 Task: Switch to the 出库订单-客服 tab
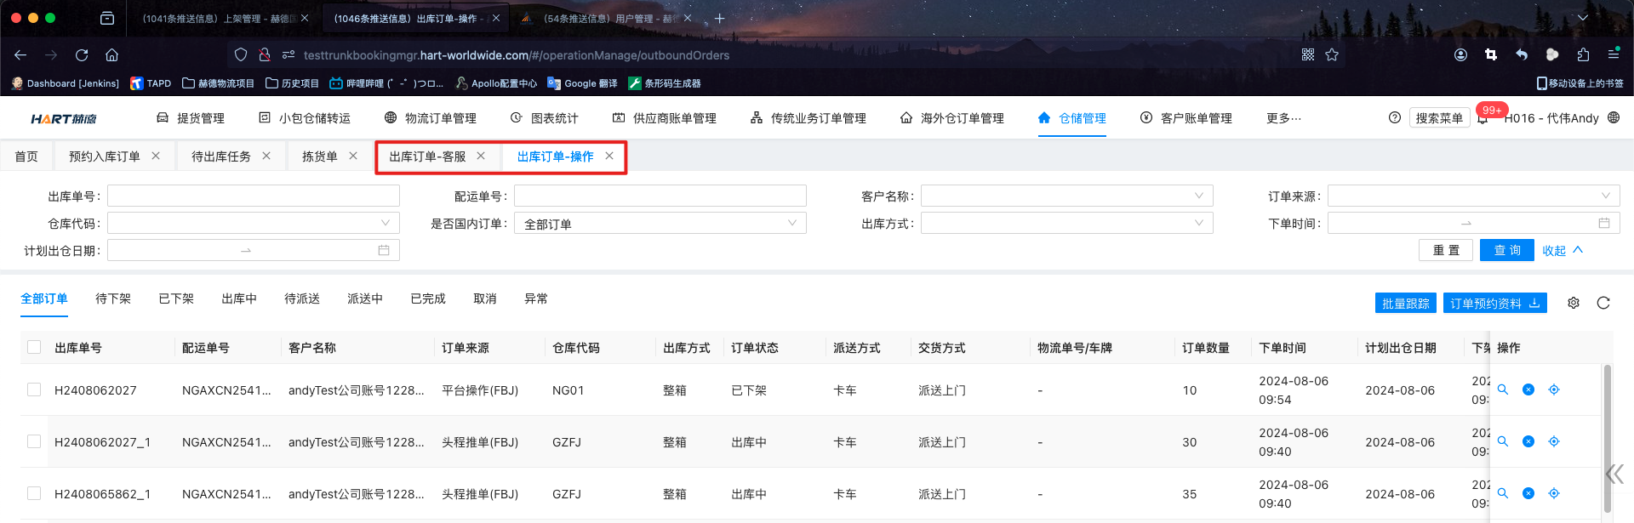click(x=427, y=156)
